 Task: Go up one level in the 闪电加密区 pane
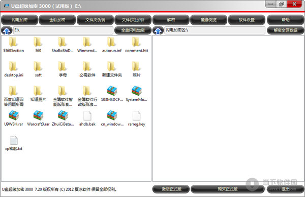(158, 30)
